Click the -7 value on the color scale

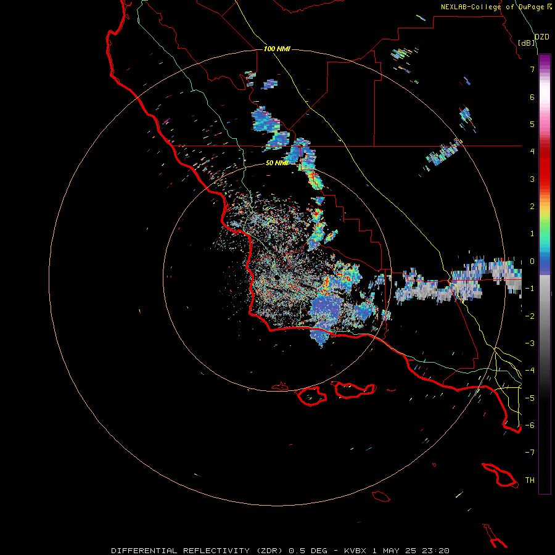coord(530,453)
